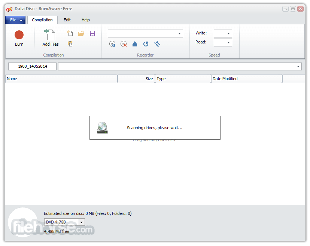The image size is (310, 246).
Task: Create a new compilation with the blank-page icon
Action: pyautogui.click(x=70, y=33)
